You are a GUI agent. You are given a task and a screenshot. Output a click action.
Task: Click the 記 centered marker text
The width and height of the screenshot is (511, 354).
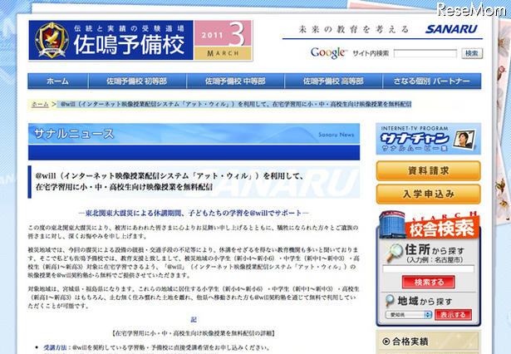click(x=194, y=320)
